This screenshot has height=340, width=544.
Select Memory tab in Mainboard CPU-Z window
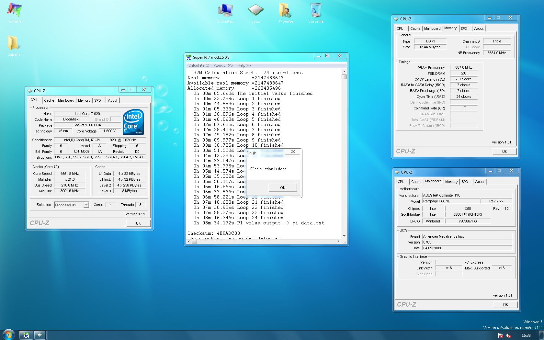coord(451,182)
